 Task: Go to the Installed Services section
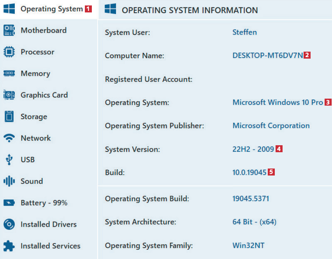coord(50,246)
